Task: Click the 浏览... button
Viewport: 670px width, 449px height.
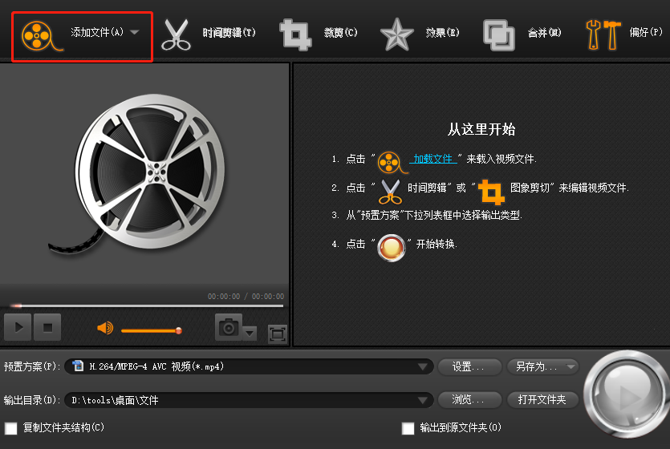Action: [469, 399]
